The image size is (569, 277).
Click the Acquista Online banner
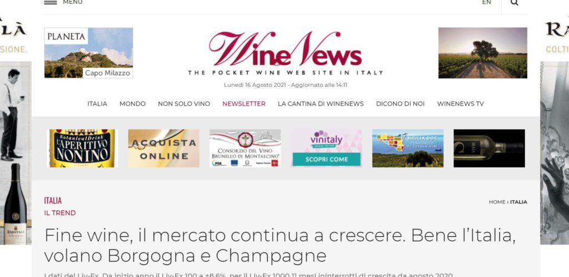pyautogui.click(x=164, y=148)
